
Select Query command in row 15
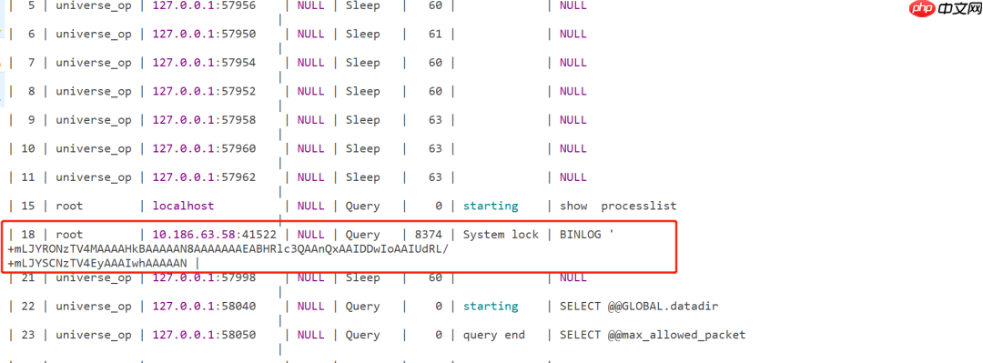tap(363, 207)
